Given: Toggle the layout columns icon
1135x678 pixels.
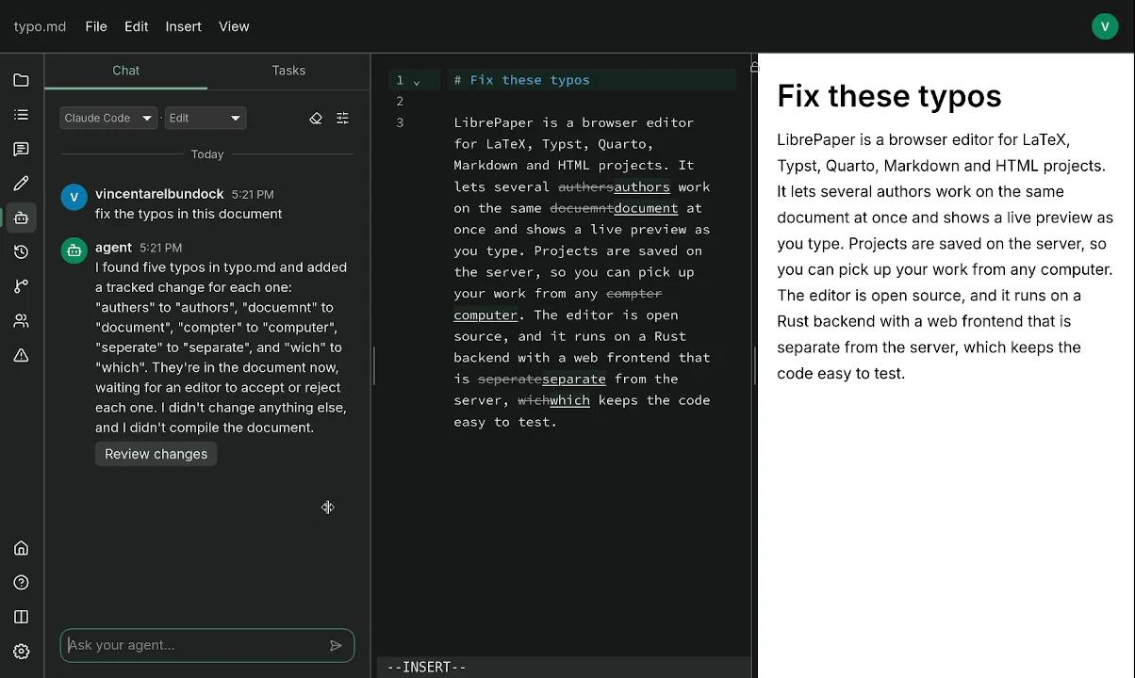Looking at the screenshot, I should click(x=21, y=617).
